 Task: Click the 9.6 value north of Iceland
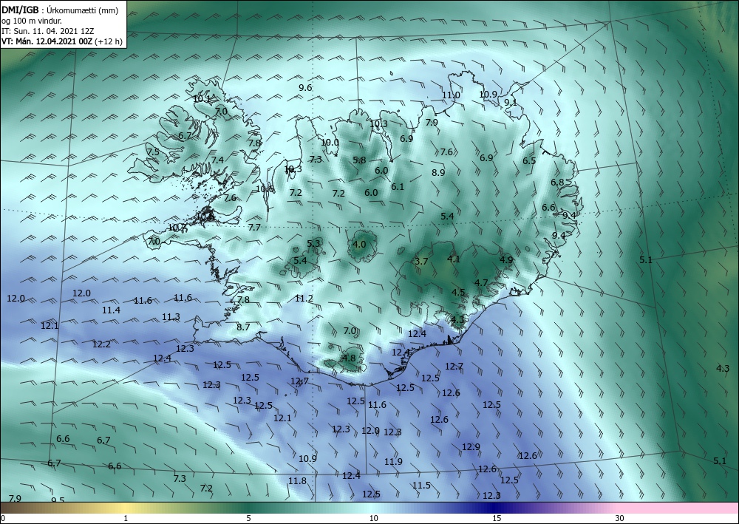(x=305, y=88)
